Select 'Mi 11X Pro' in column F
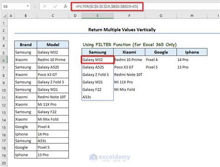This screenshot has height=167, width=220. [x=129, y=82]
